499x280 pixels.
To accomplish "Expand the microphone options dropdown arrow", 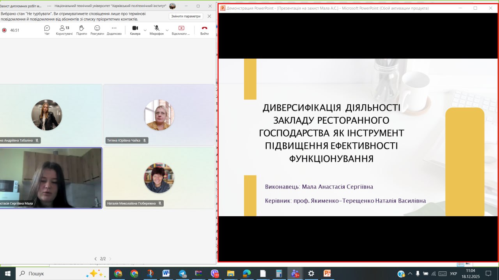I will coord(167,30).
